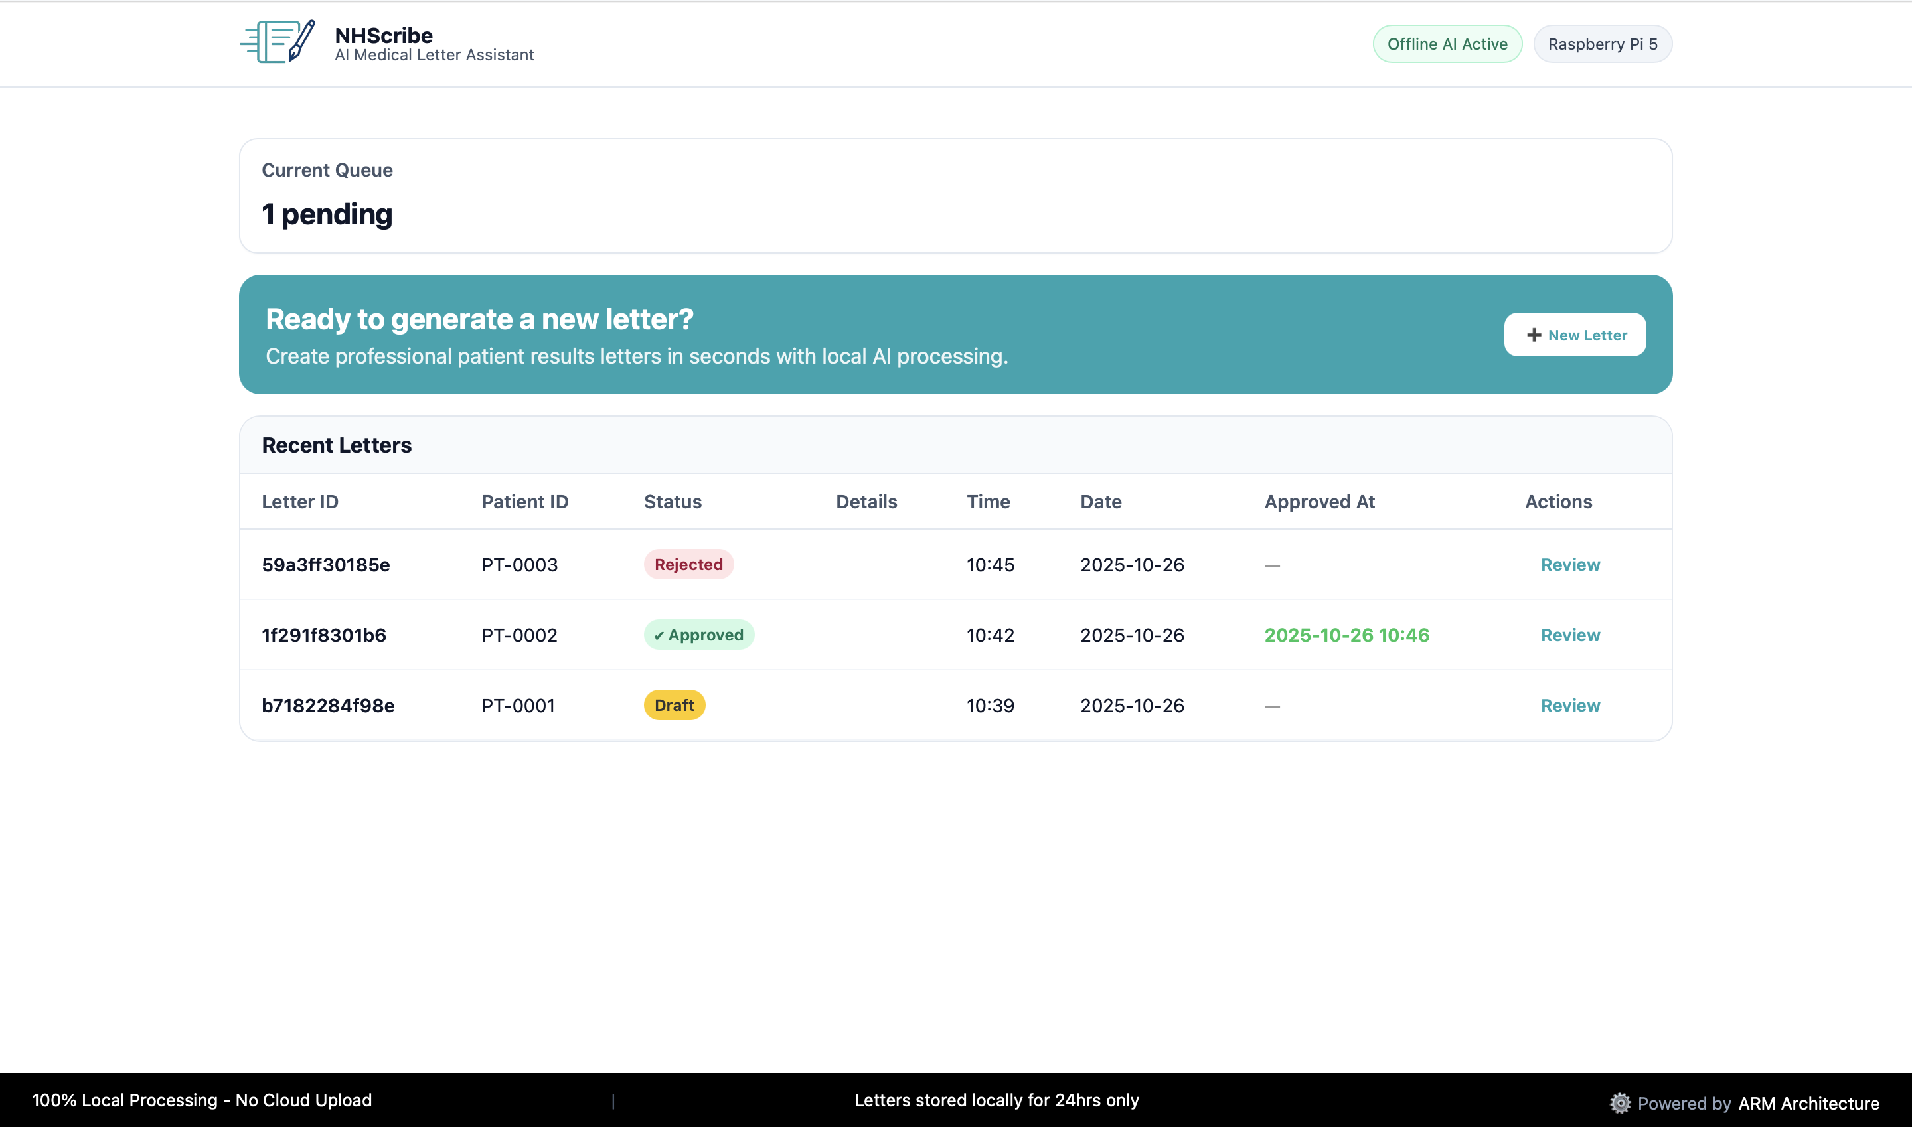
Task: Click the plus icon on New Letter
Action: tap(1534, 335)
